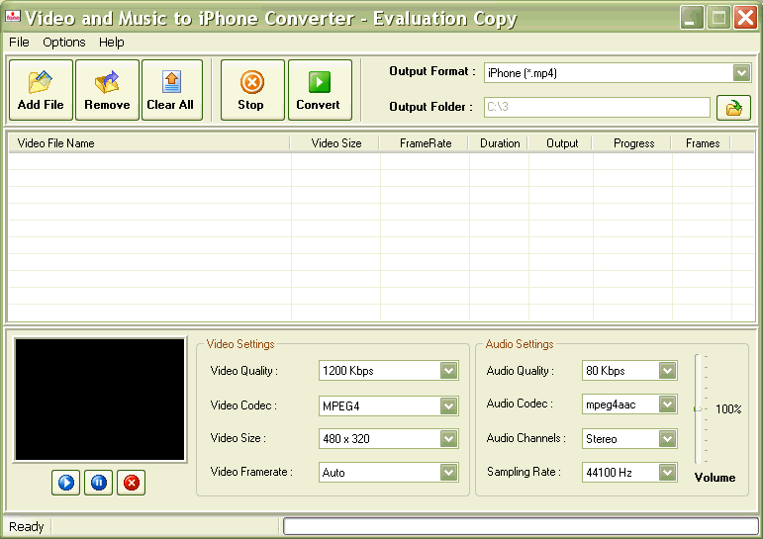Click the Add File toolbar button
This screenshot has height=539, width=763.
point(41,90)
